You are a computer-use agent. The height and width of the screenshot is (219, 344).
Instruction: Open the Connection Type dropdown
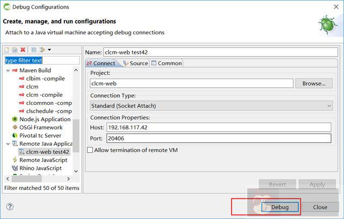click(211, 106)
